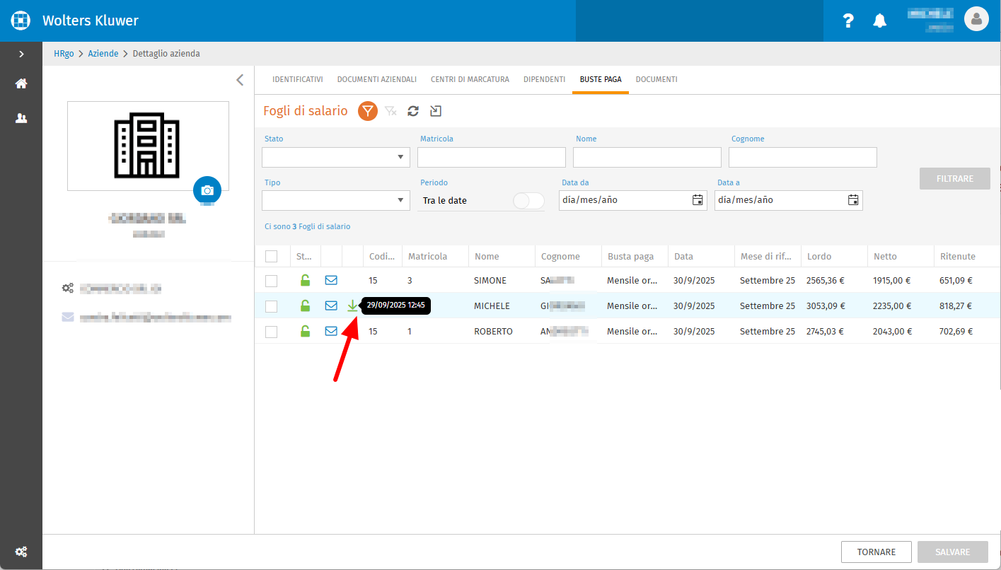Tick the select-all checkbox in the table header
The width and height of the screenshot is (1001, 570).
pos(272,256)
